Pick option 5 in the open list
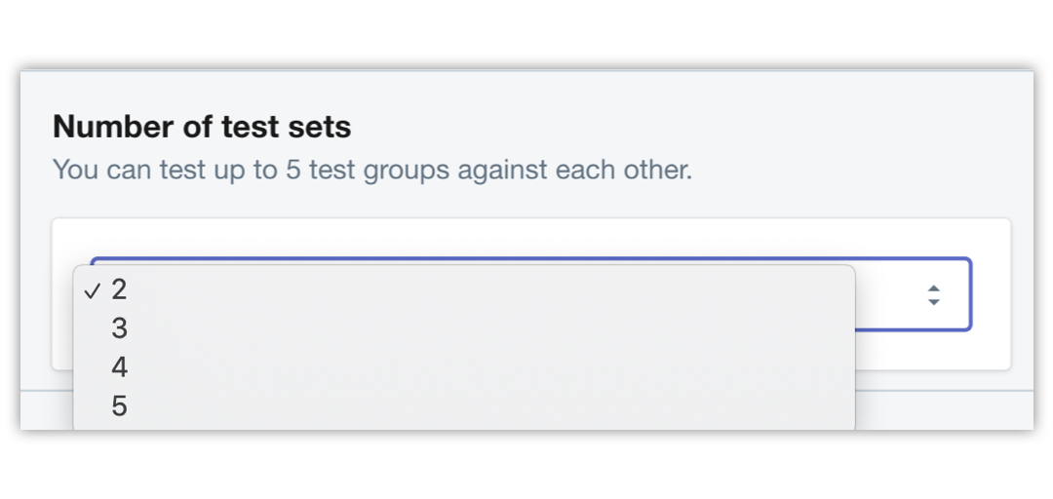The width and height of the screenshot is (1053, 499). click(463, 406)
